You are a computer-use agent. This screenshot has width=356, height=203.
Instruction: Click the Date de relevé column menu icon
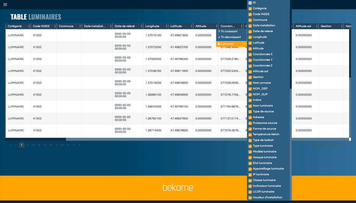pos(141,26)
